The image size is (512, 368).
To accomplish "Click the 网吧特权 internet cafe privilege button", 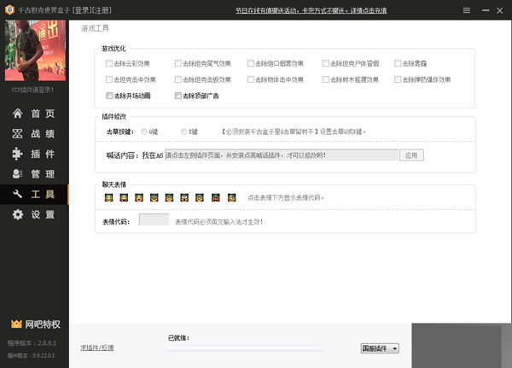I will [35, 324].
